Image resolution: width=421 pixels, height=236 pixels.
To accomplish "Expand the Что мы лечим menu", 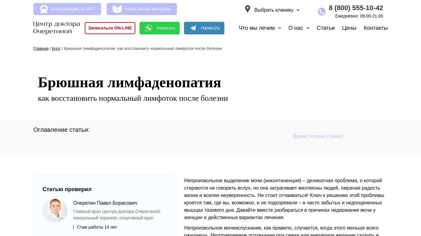I will coord(260,28).
